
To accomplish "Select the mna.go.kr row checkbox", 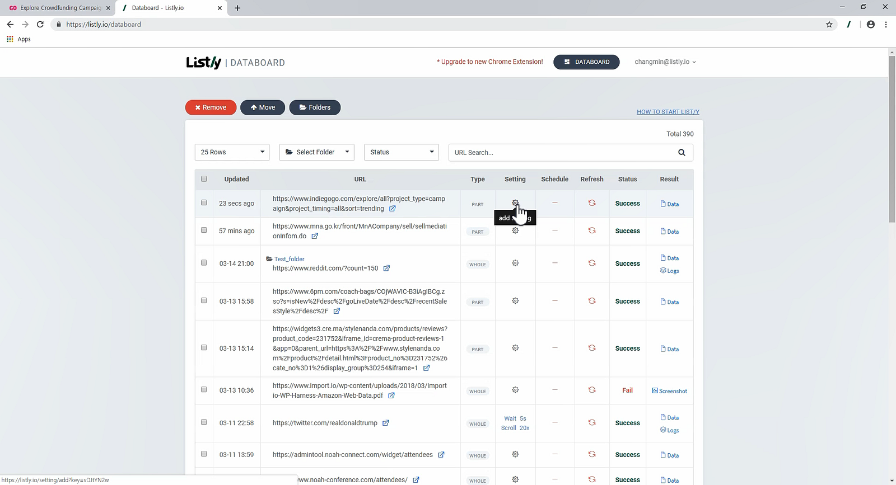I will point(204,230).
